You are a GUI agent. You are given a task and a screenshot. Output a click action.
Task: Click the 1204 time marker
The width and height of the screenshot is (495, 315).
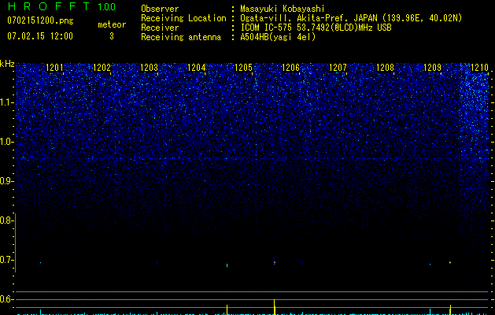[x=197, y=68]
